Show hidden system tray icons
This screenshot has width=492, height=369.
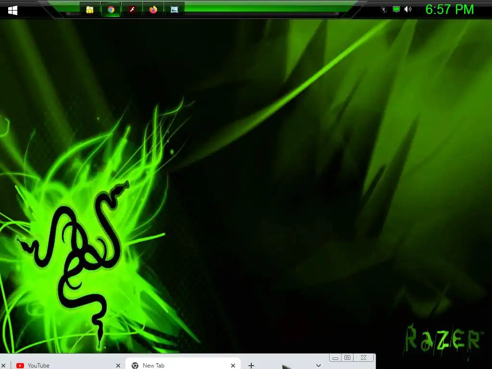384,10
